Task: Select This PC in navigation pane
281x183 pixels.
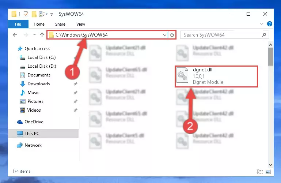Action: point(43,134)
